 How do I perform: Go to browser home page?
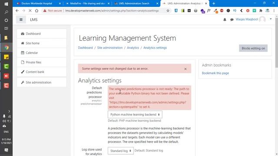36,10
